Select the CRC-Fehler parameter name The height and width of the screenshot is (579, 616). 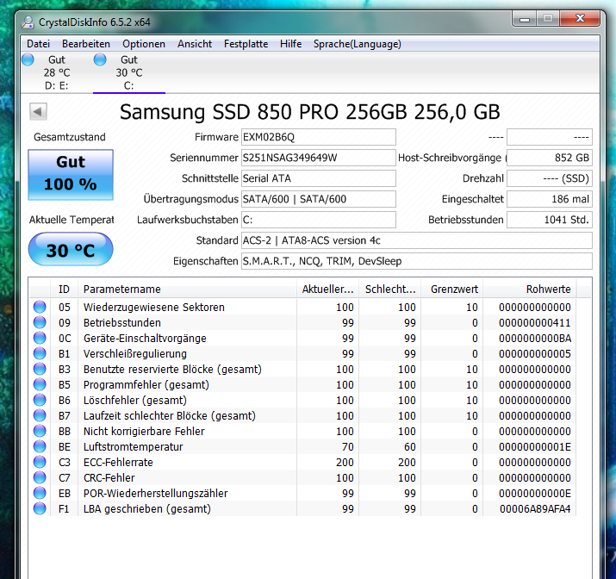click(109, 478)
